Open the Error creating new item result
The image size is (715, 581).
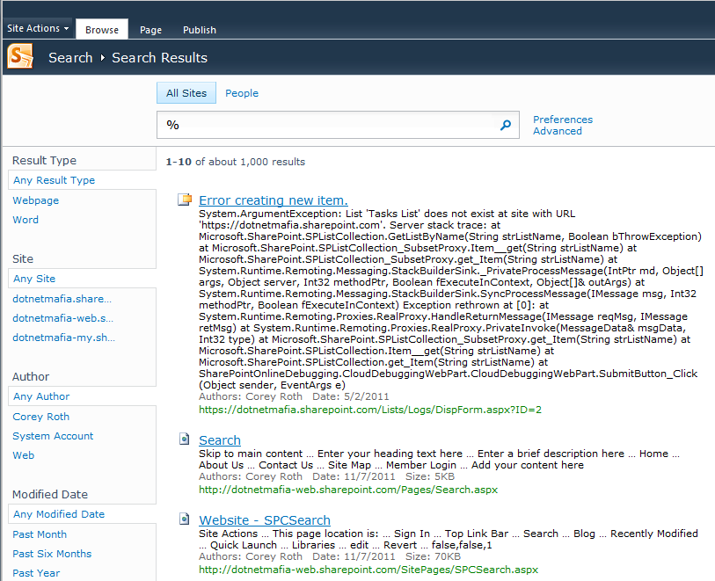(x=274, y=200)
